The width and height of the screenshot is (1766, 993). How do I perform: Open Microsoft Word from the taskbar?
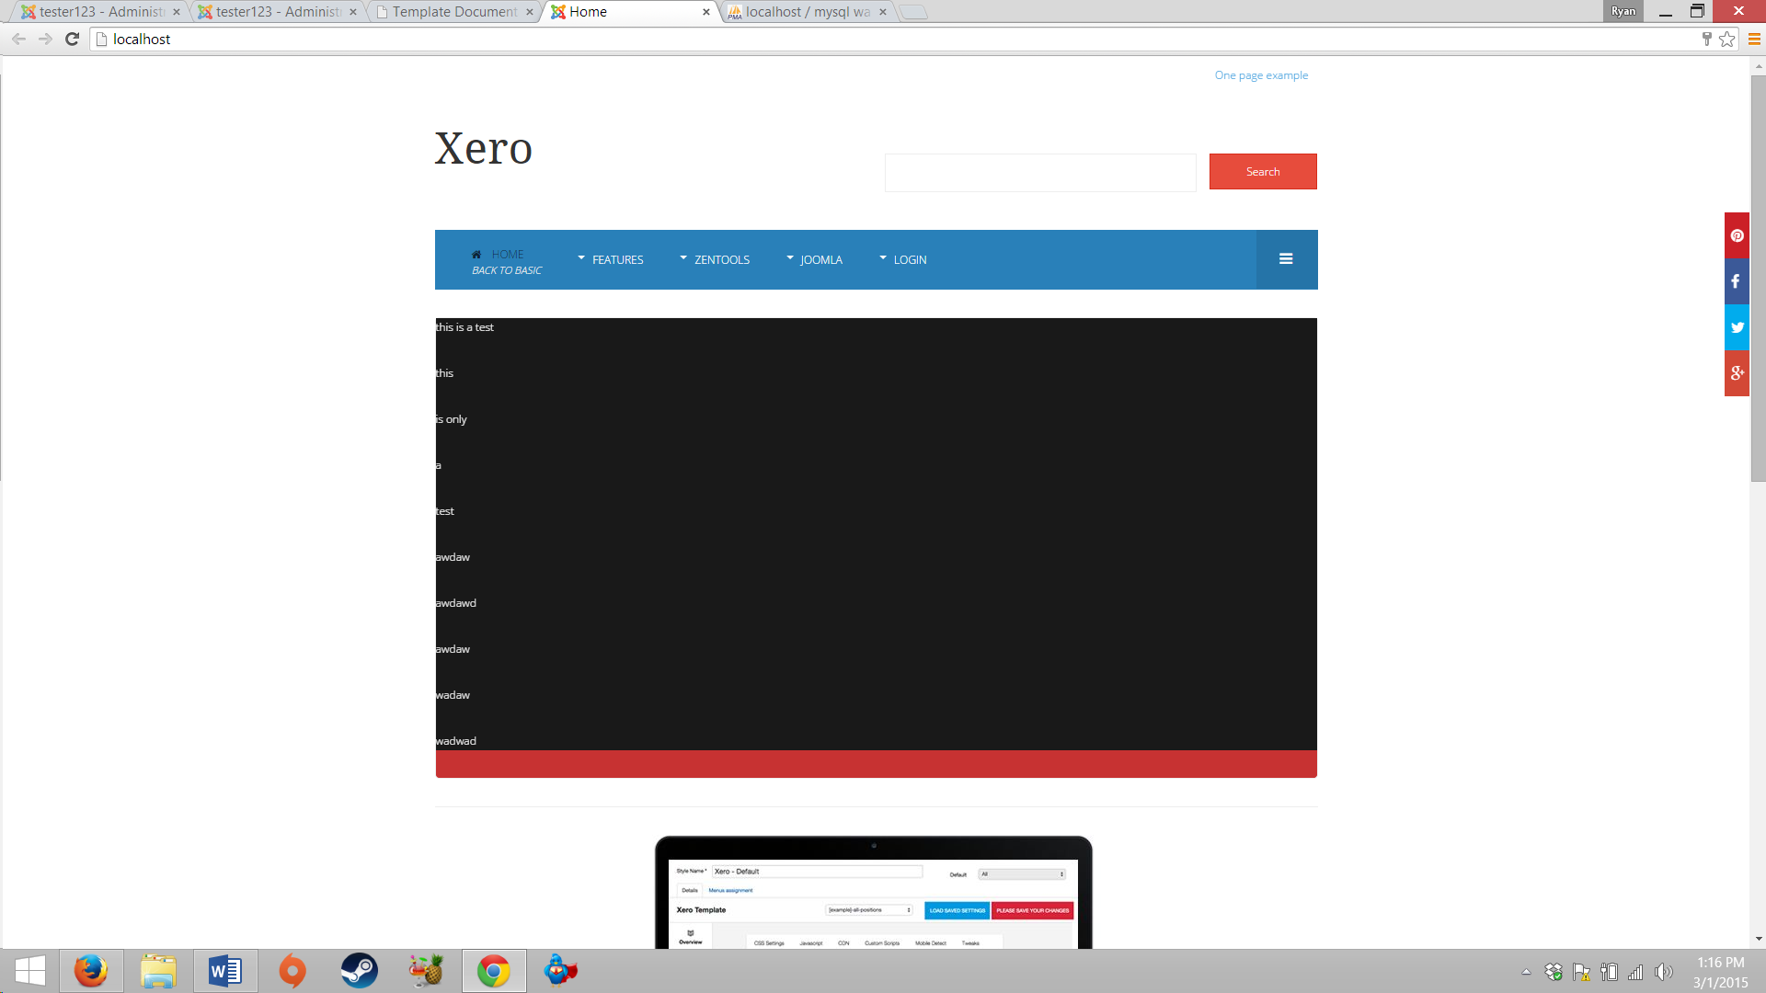pos(225,971)
